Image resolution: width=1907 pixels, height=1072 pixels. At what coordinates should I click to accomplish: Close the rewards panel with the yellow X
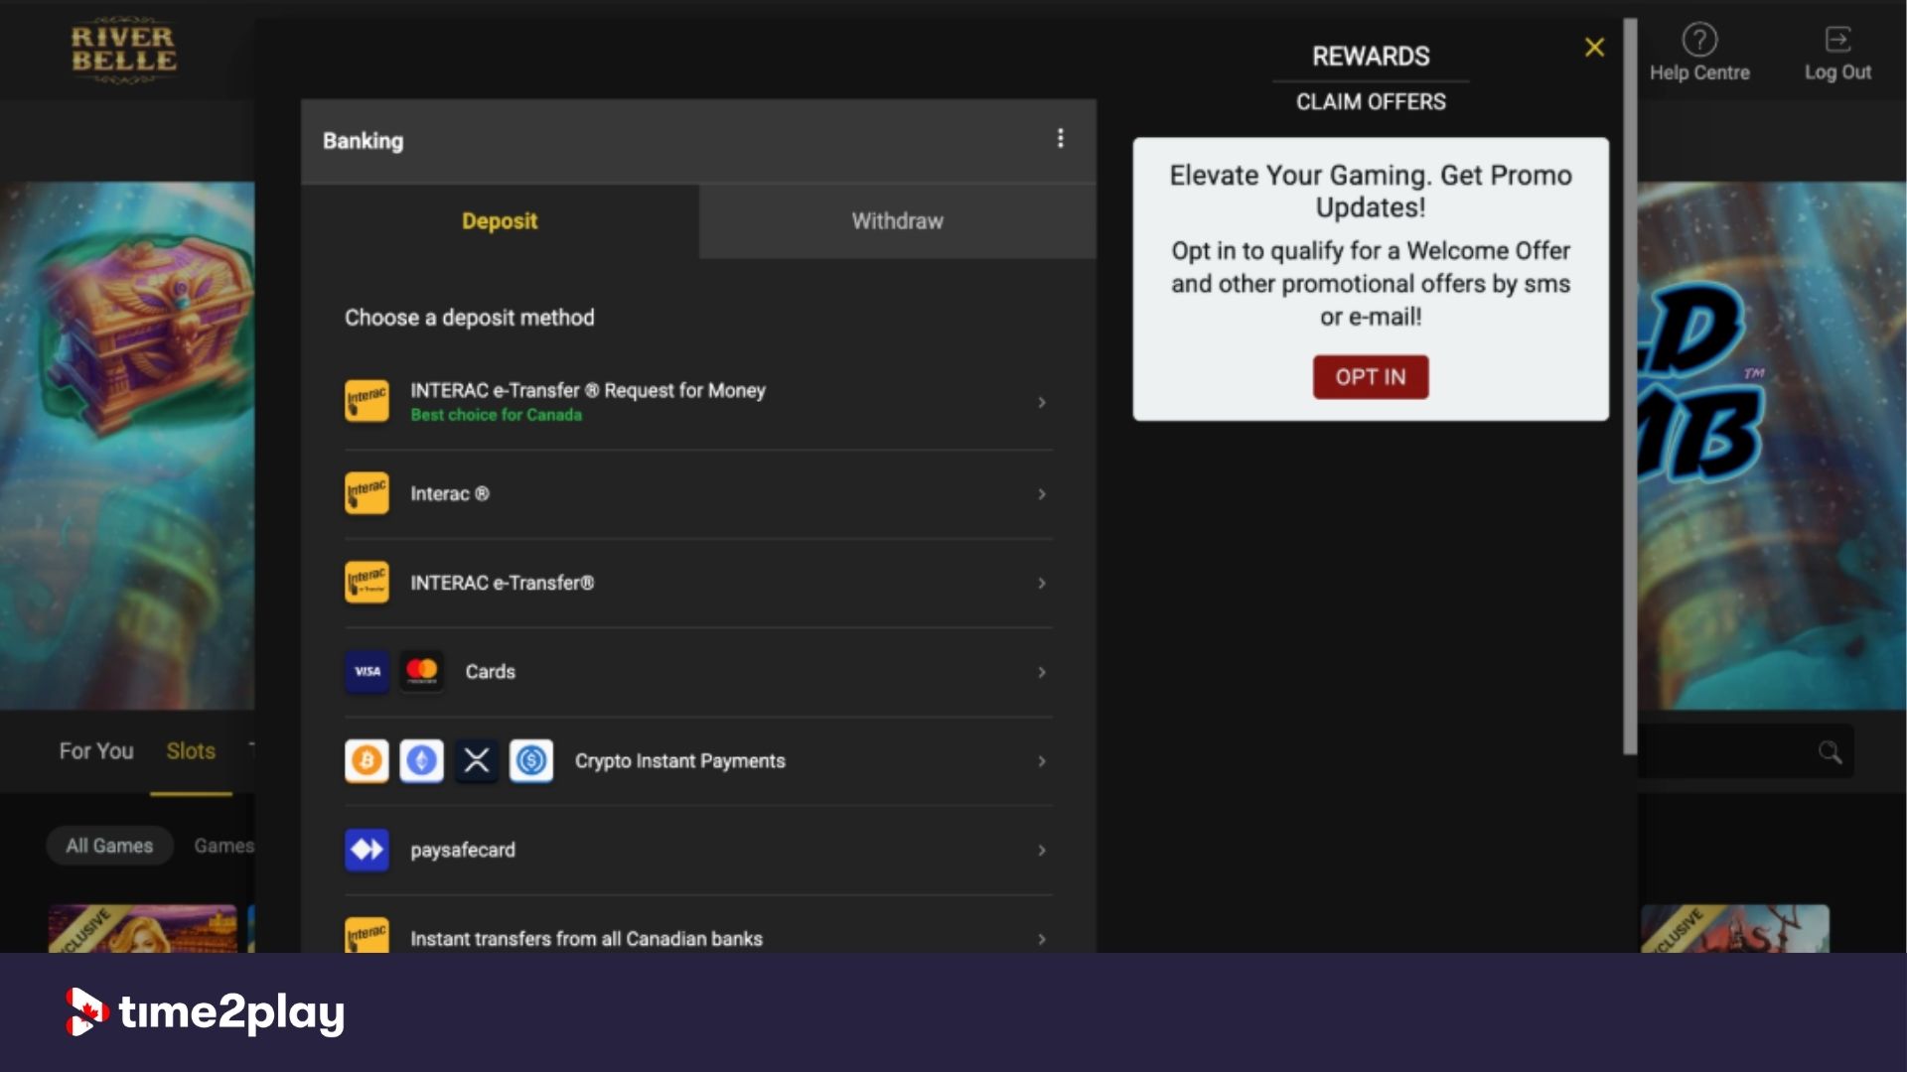pyautogui.click(x=1594, y=48)
